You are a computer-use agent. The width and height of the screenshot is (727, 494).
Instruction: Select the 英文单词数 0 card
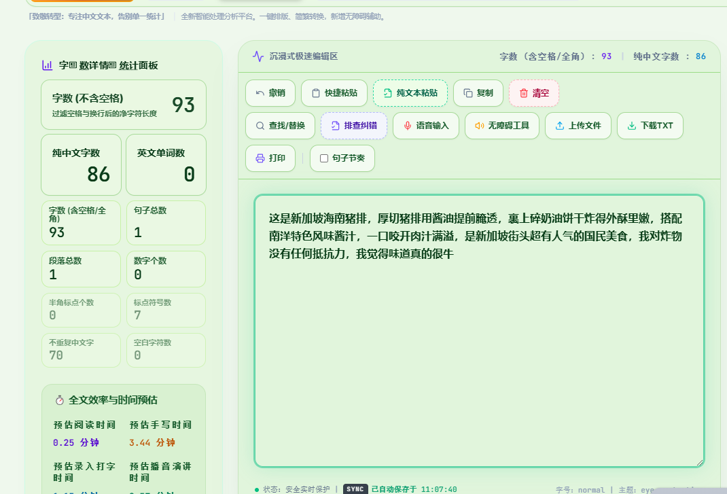pyautogui.click(x=166, y=164)
